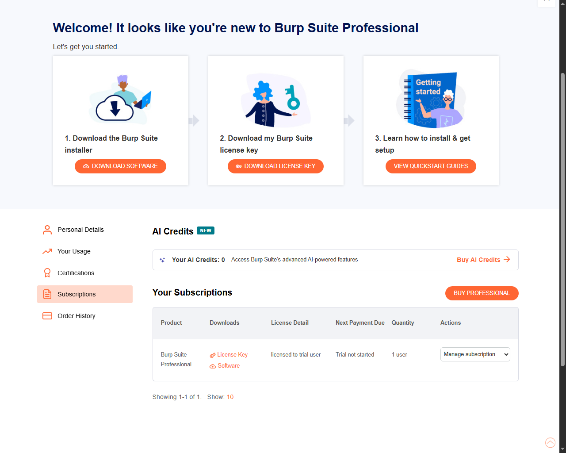Open Order History section

click(85, 316)
